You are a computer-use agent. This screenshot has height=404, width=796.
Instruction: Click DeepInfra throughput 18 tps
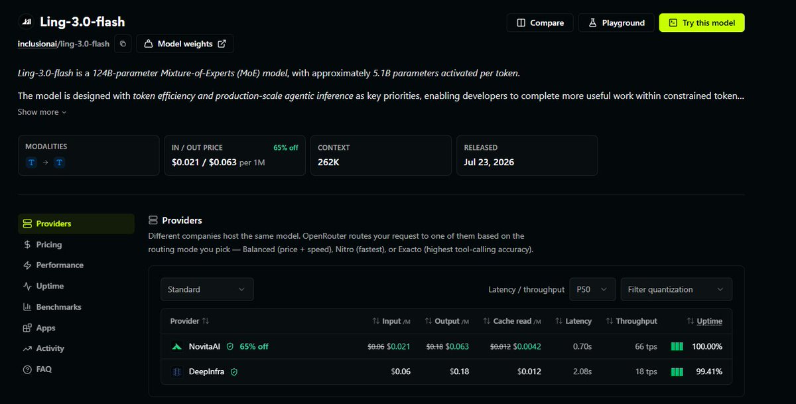pos(646,371)
